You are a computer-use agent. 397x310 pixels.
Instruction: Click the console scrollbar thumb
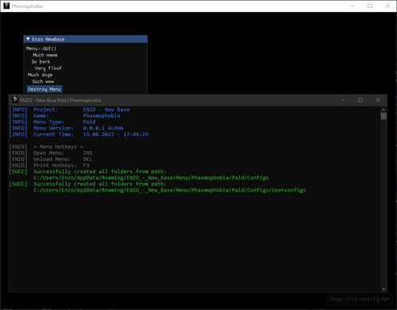coord(384,116)
